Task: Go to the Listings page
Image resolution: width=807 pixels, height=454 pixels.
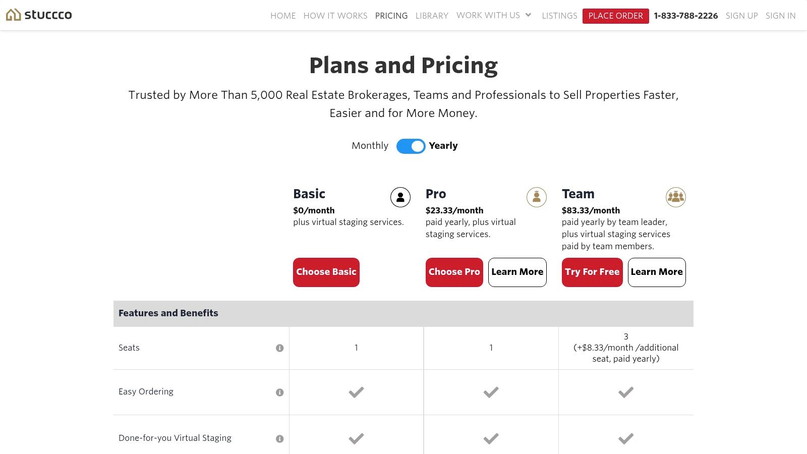Action: click(x=559, y=16)
